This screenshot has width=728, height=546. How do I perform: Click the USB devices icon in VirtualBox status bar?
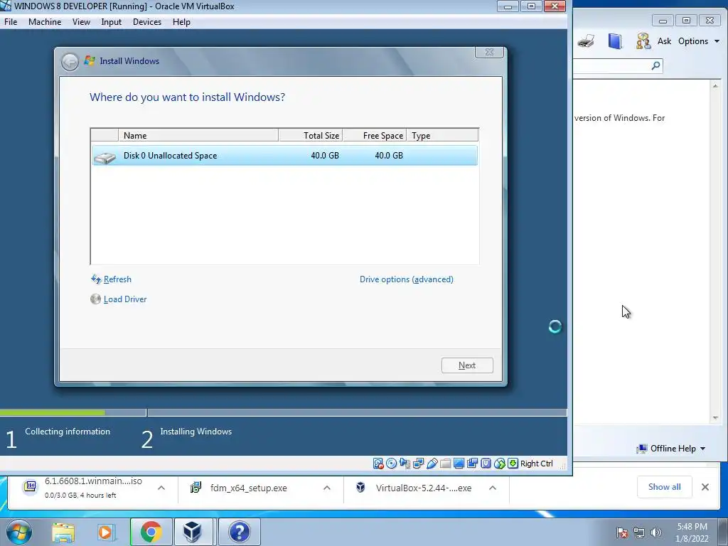[432, 464]
